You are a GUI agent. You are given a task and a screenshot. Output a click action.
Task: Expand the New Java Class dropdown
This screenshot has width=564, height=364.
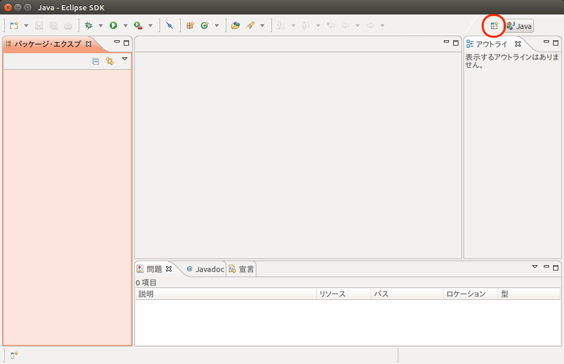[216, 25]
